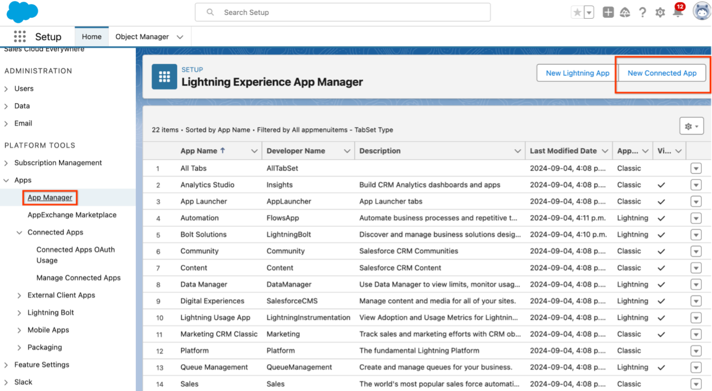Viewport: 712px width, 391px height.
Task: Click the FlowsApp developer name cell
Action: pyautogui.click(x=283, y=218)
